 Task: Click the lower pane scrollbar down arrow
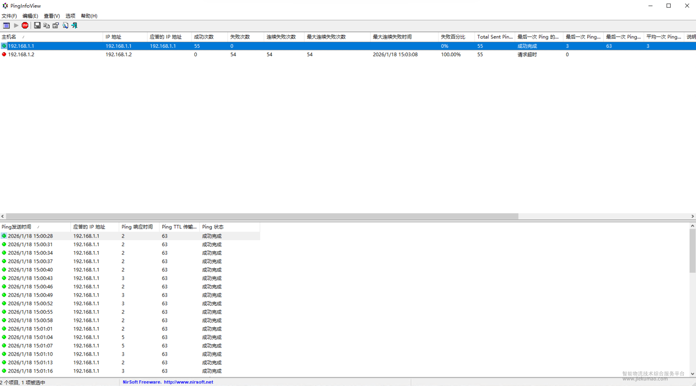[693, 374]
